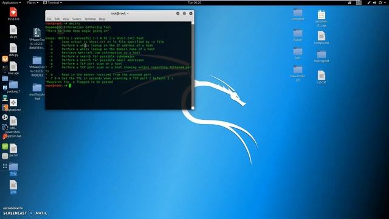This screenshot has height=219, width=389.
Task: Open the VMwareTools zip archive icon
Action: coord(37,32)
